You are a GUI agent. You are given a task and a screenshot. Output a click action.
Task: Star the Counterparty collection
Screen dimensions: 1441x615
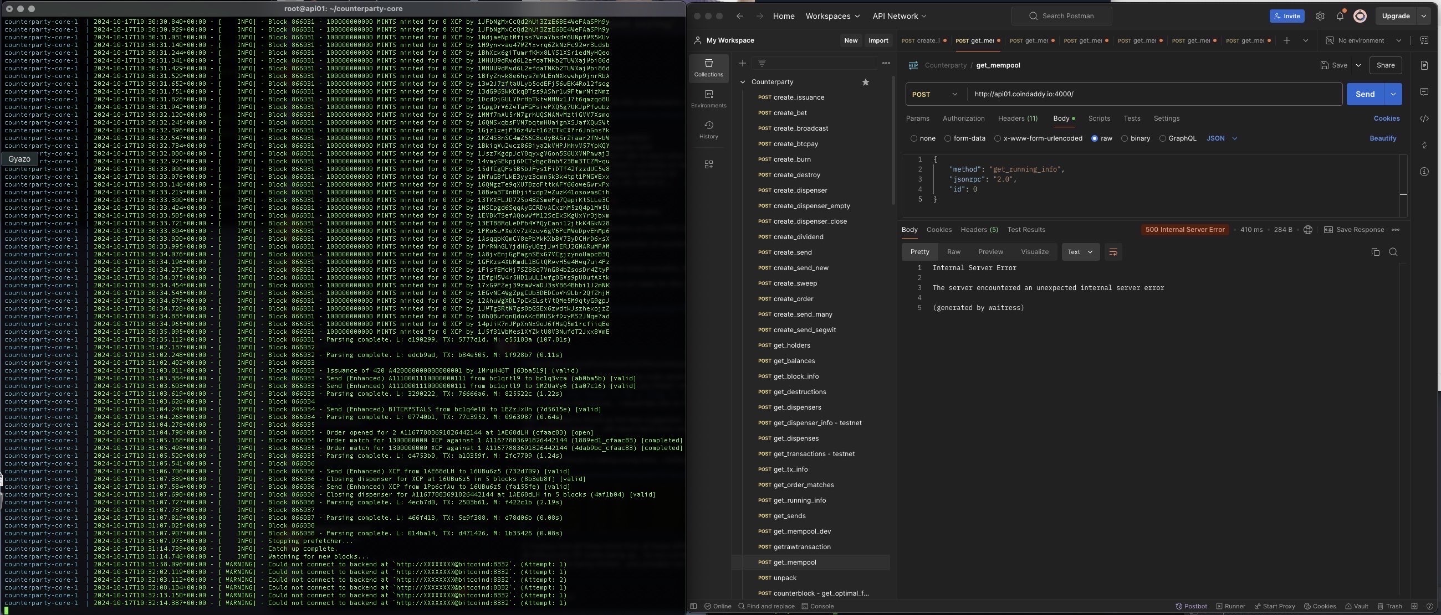(865, 82)
